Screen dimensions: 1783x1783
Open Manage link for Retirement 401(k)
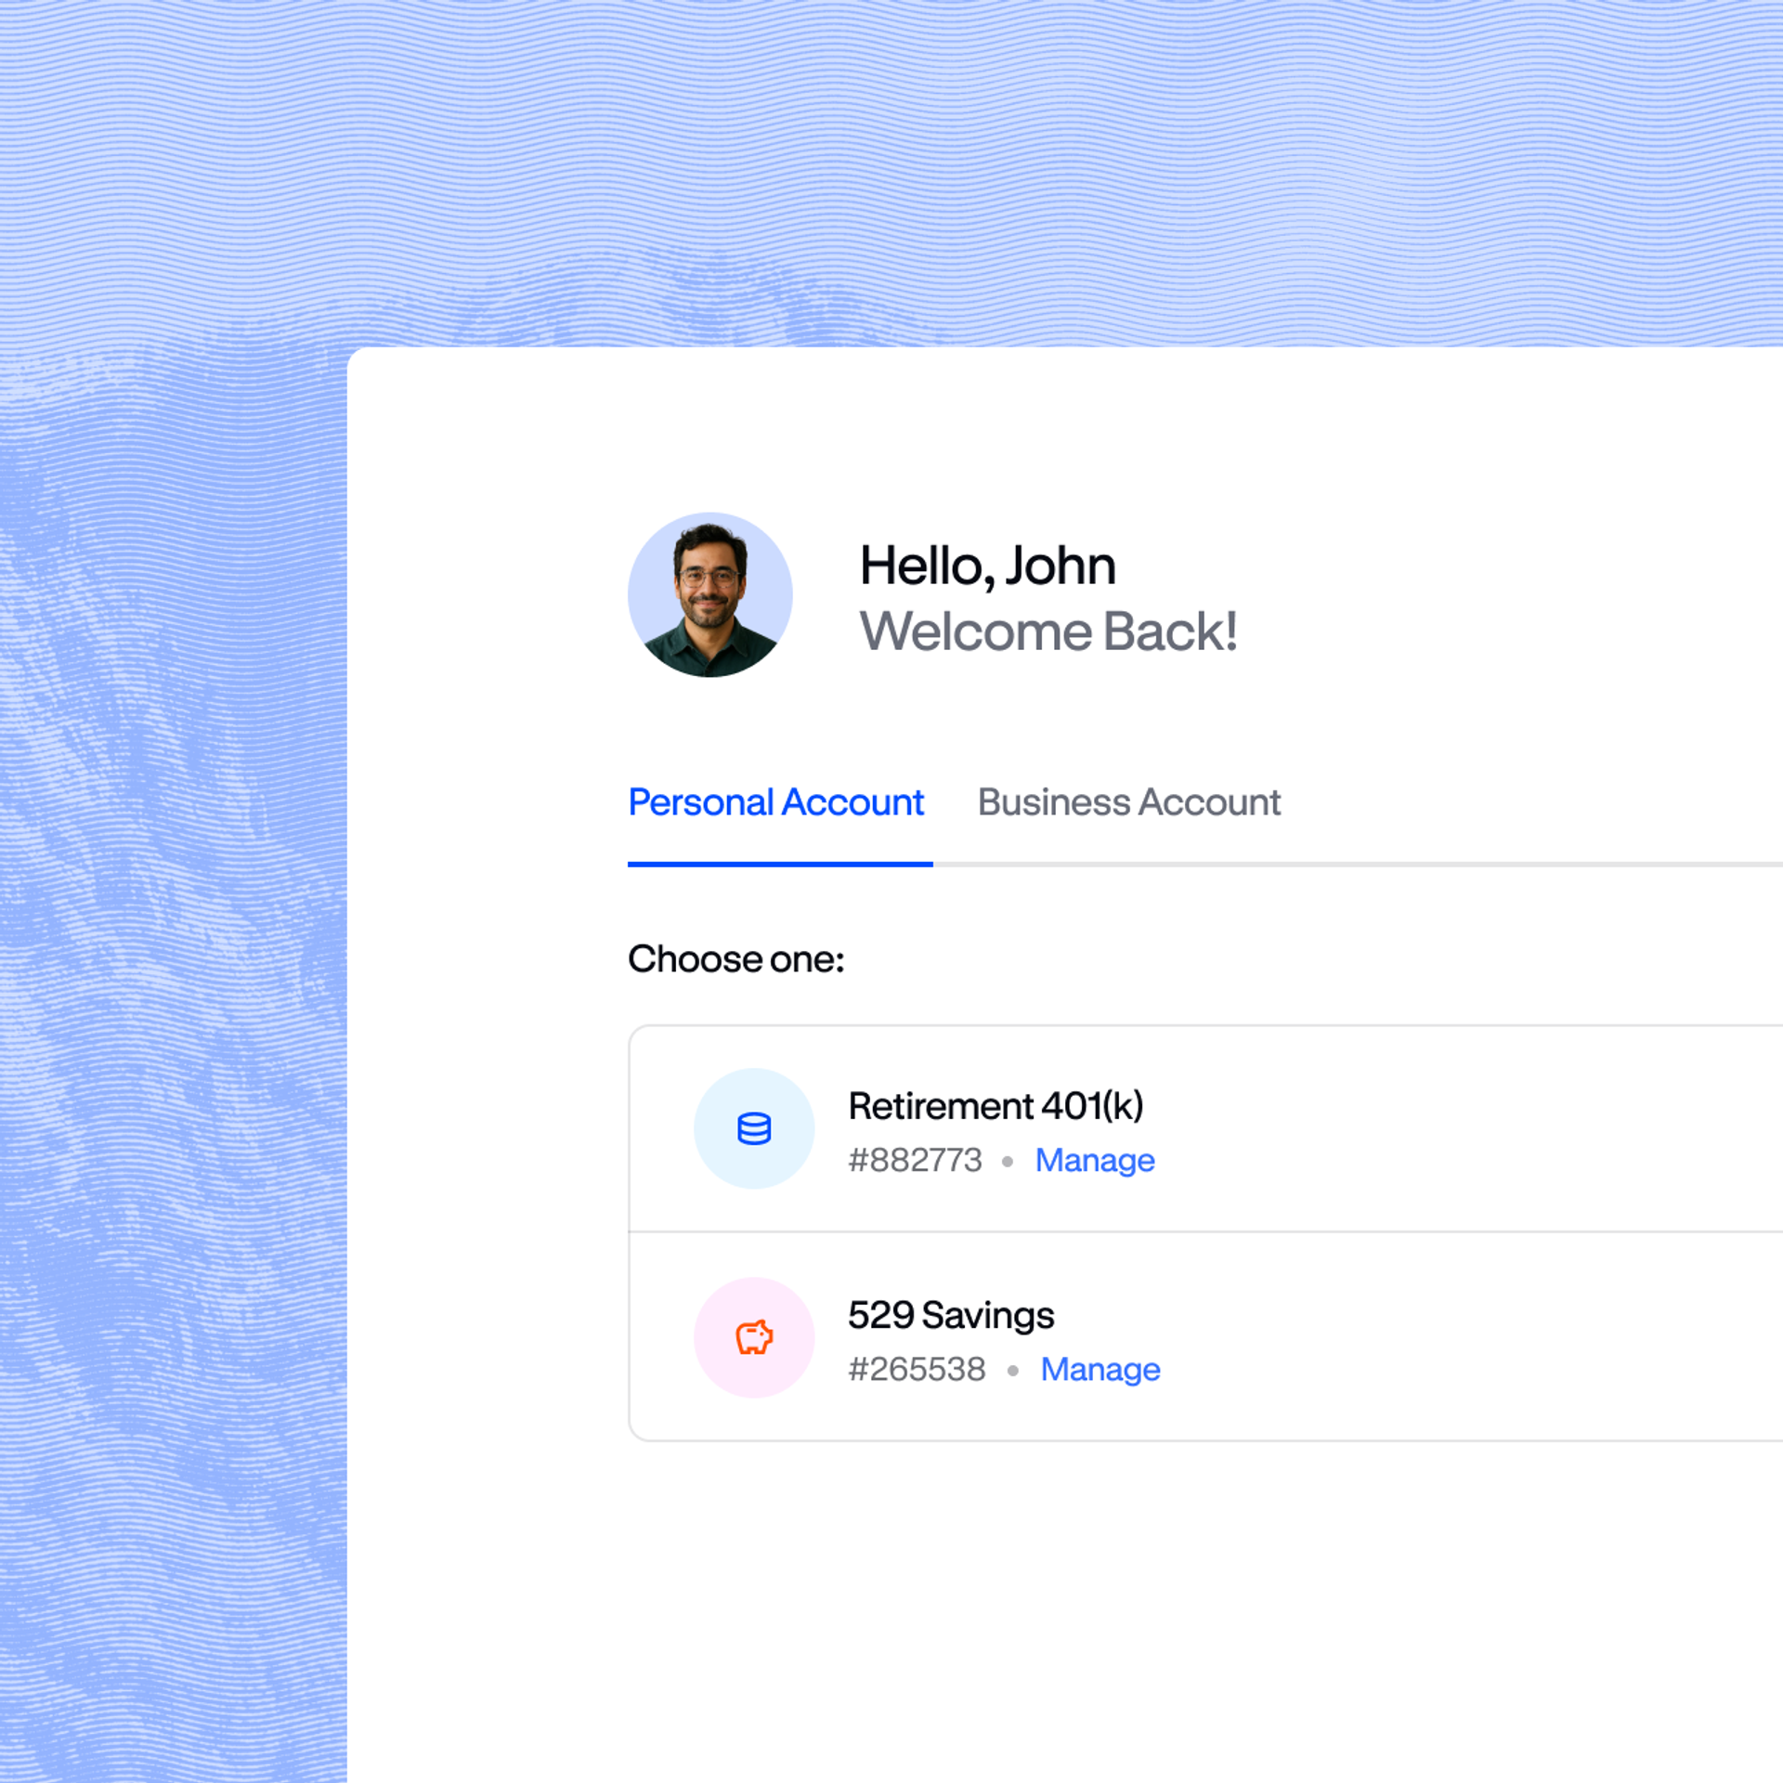tap(1095, 1160)
